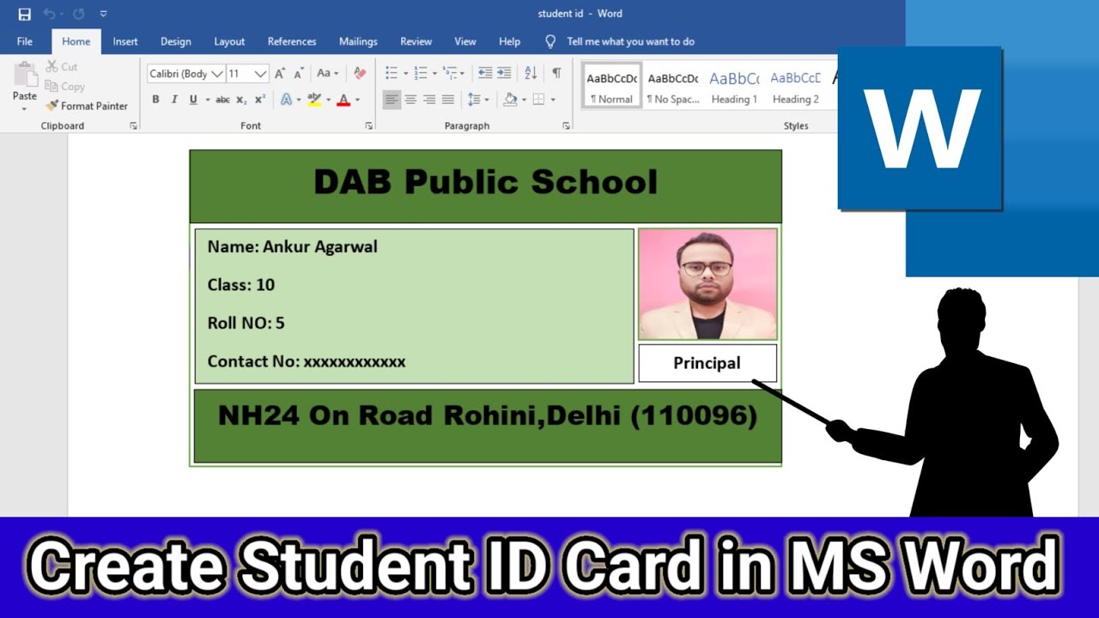Open underline style dropdown arrow
The image size is (1099, 618).
208,100
